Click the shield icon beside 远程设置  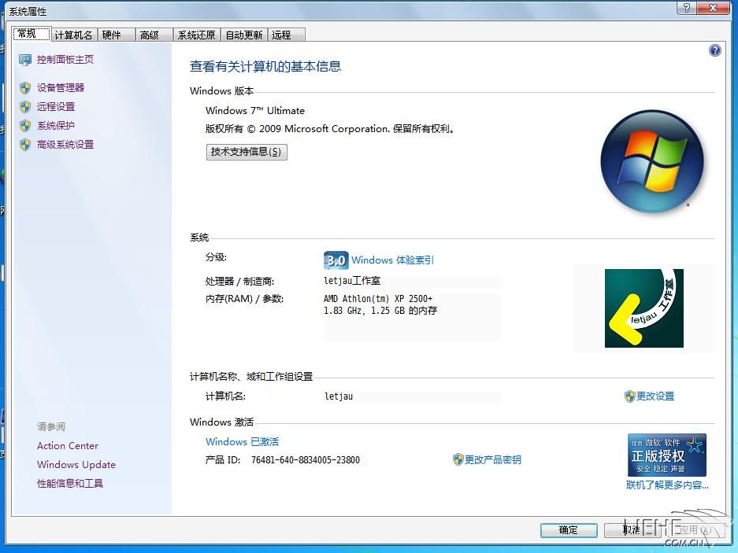pyautogui.click(x=25, y=107)
